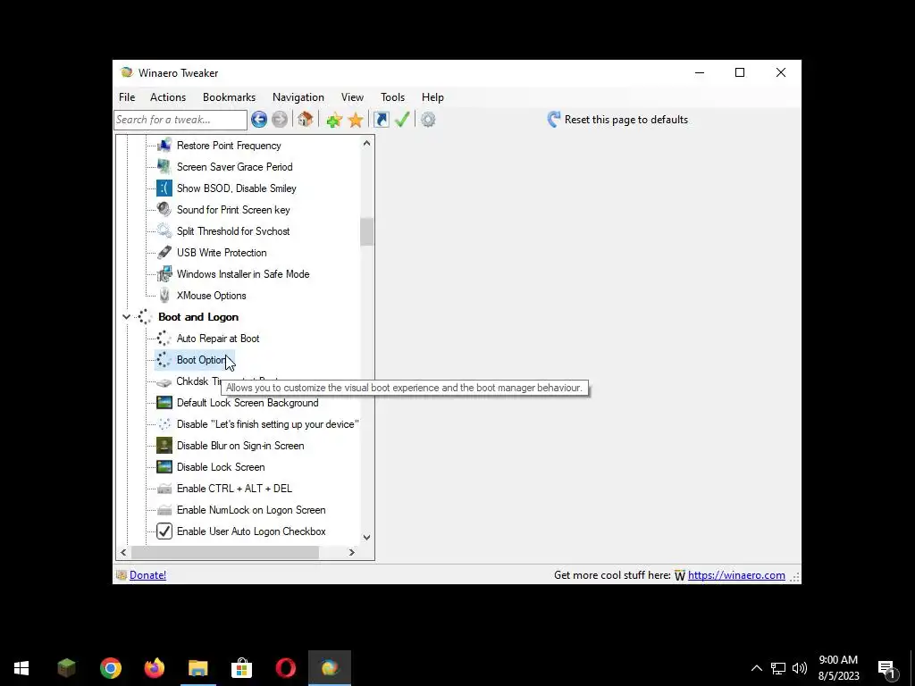Click the green checkmark toolbar icon
Viewport: 915px width, 686px height.
tap(402, 120)
